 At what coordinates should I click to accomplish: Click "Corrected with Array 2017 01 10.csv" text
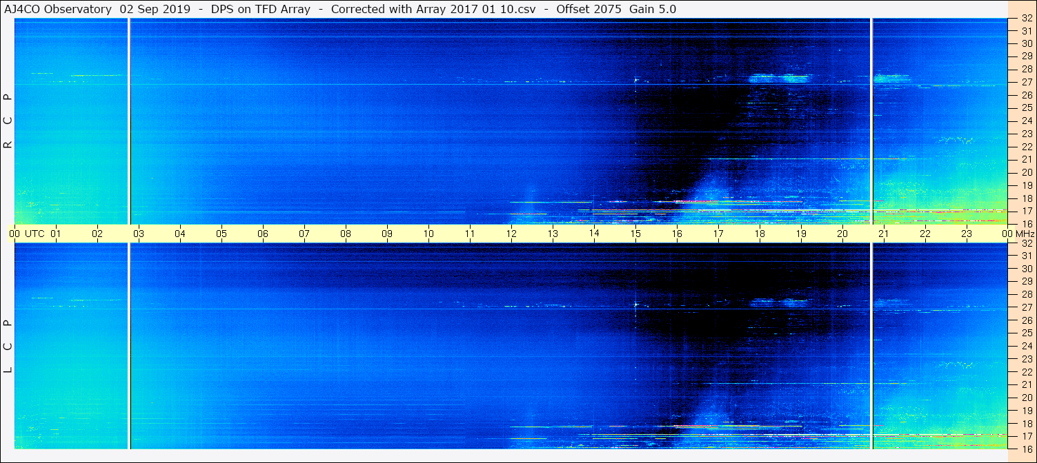pyautogui.click(x=433, y=9)
